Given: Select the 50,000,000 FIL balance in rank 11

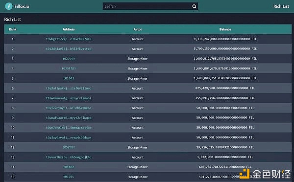Looking at the screenshot, I should [225, 137].
